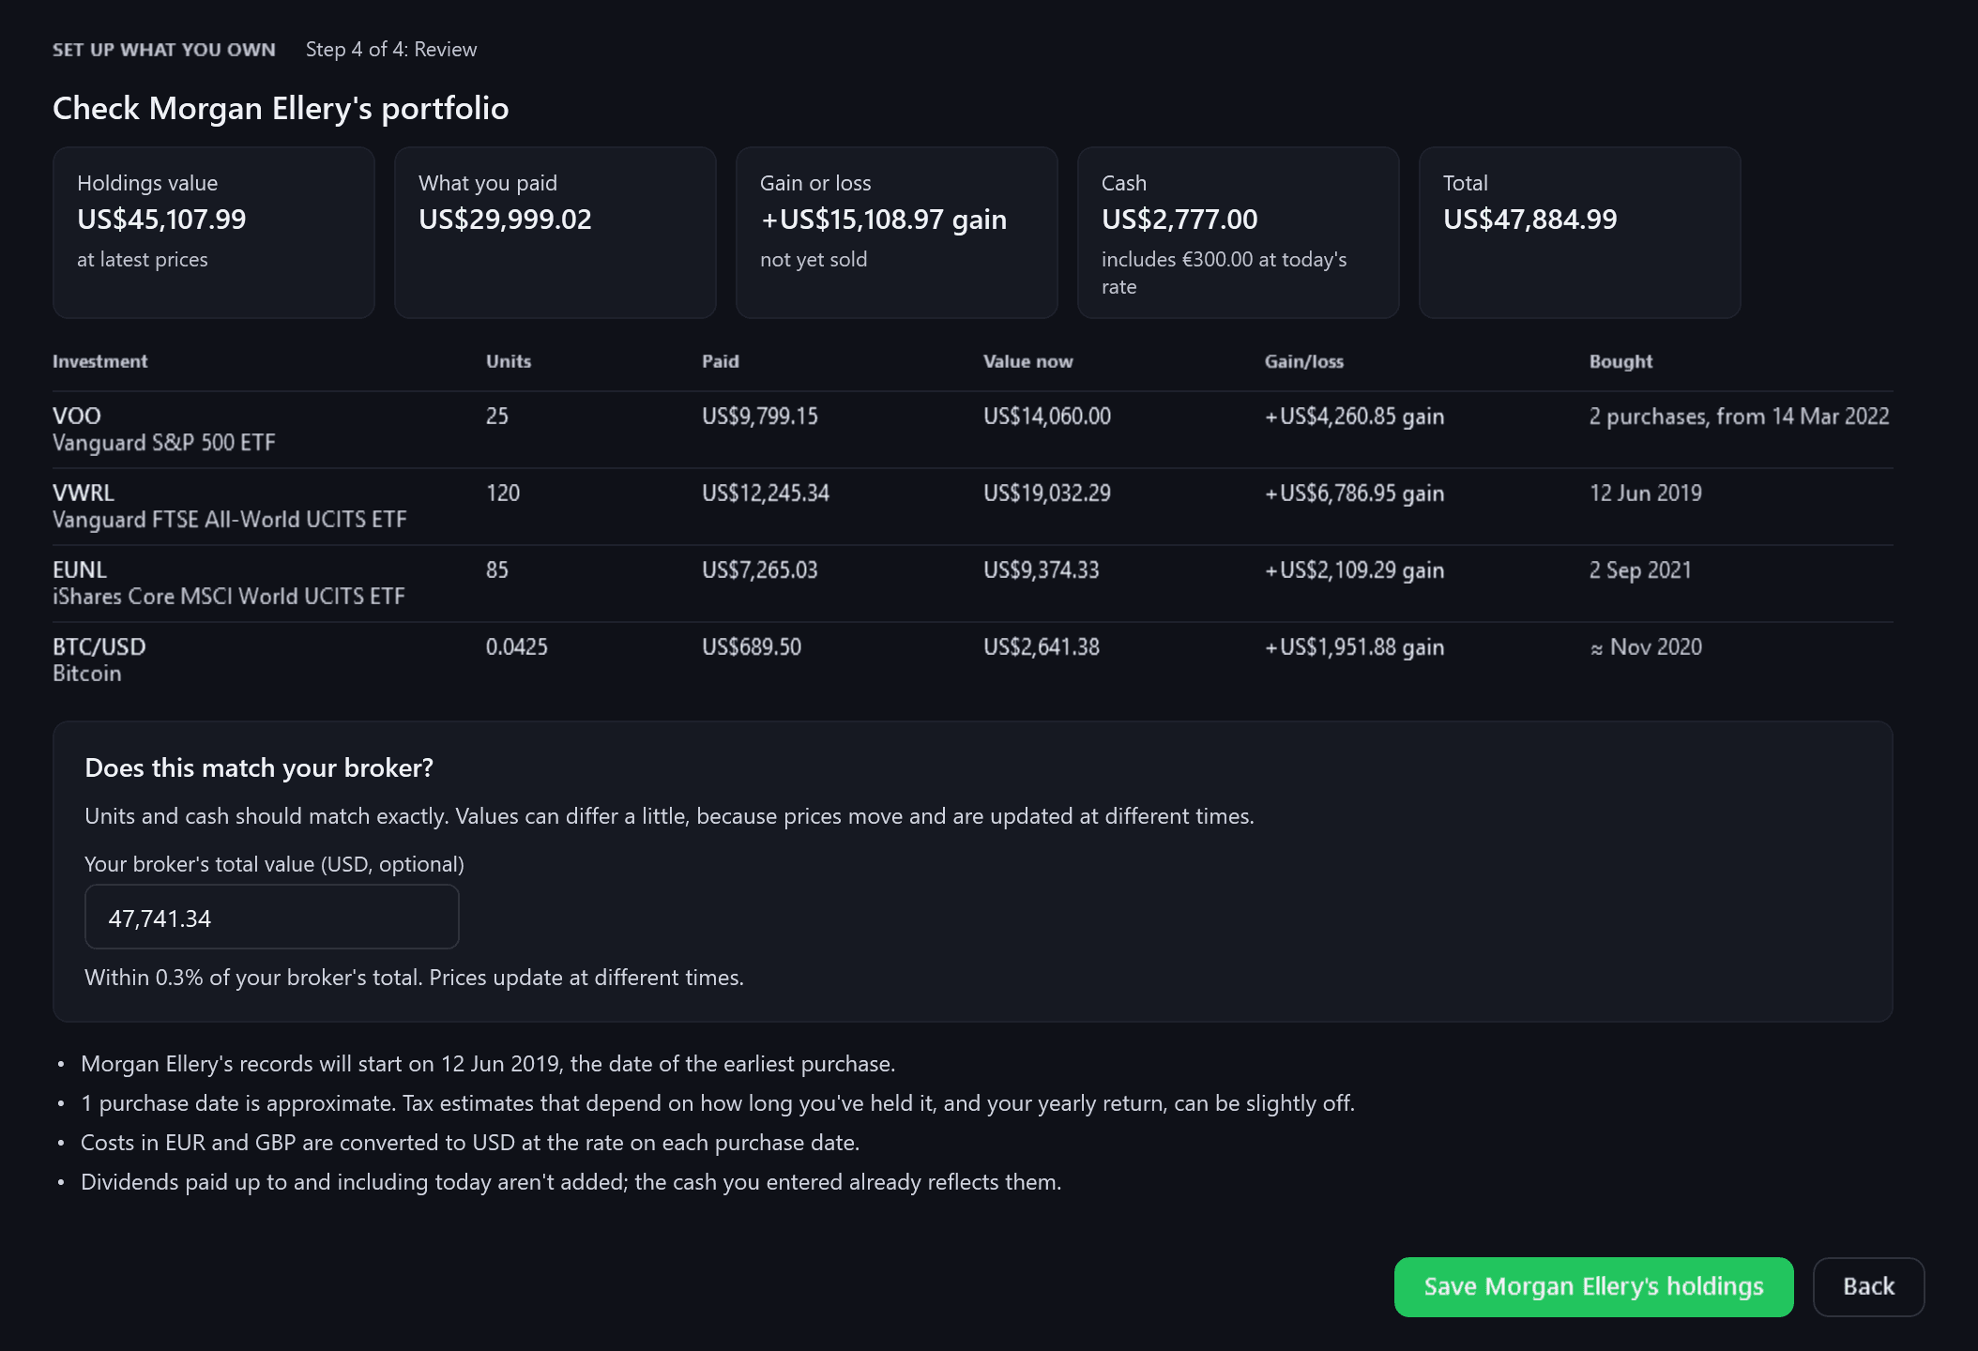The height and width of the screenshot is (1351, 1978).
Task: Click the Holdings value US$45,107.99 amount
Action: click(x=161, y=220)
